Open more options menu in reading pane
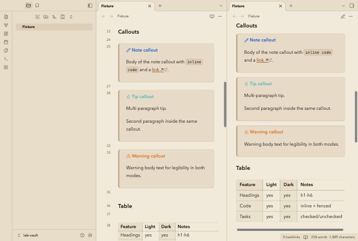358x241 pixels. pos(351,16)
